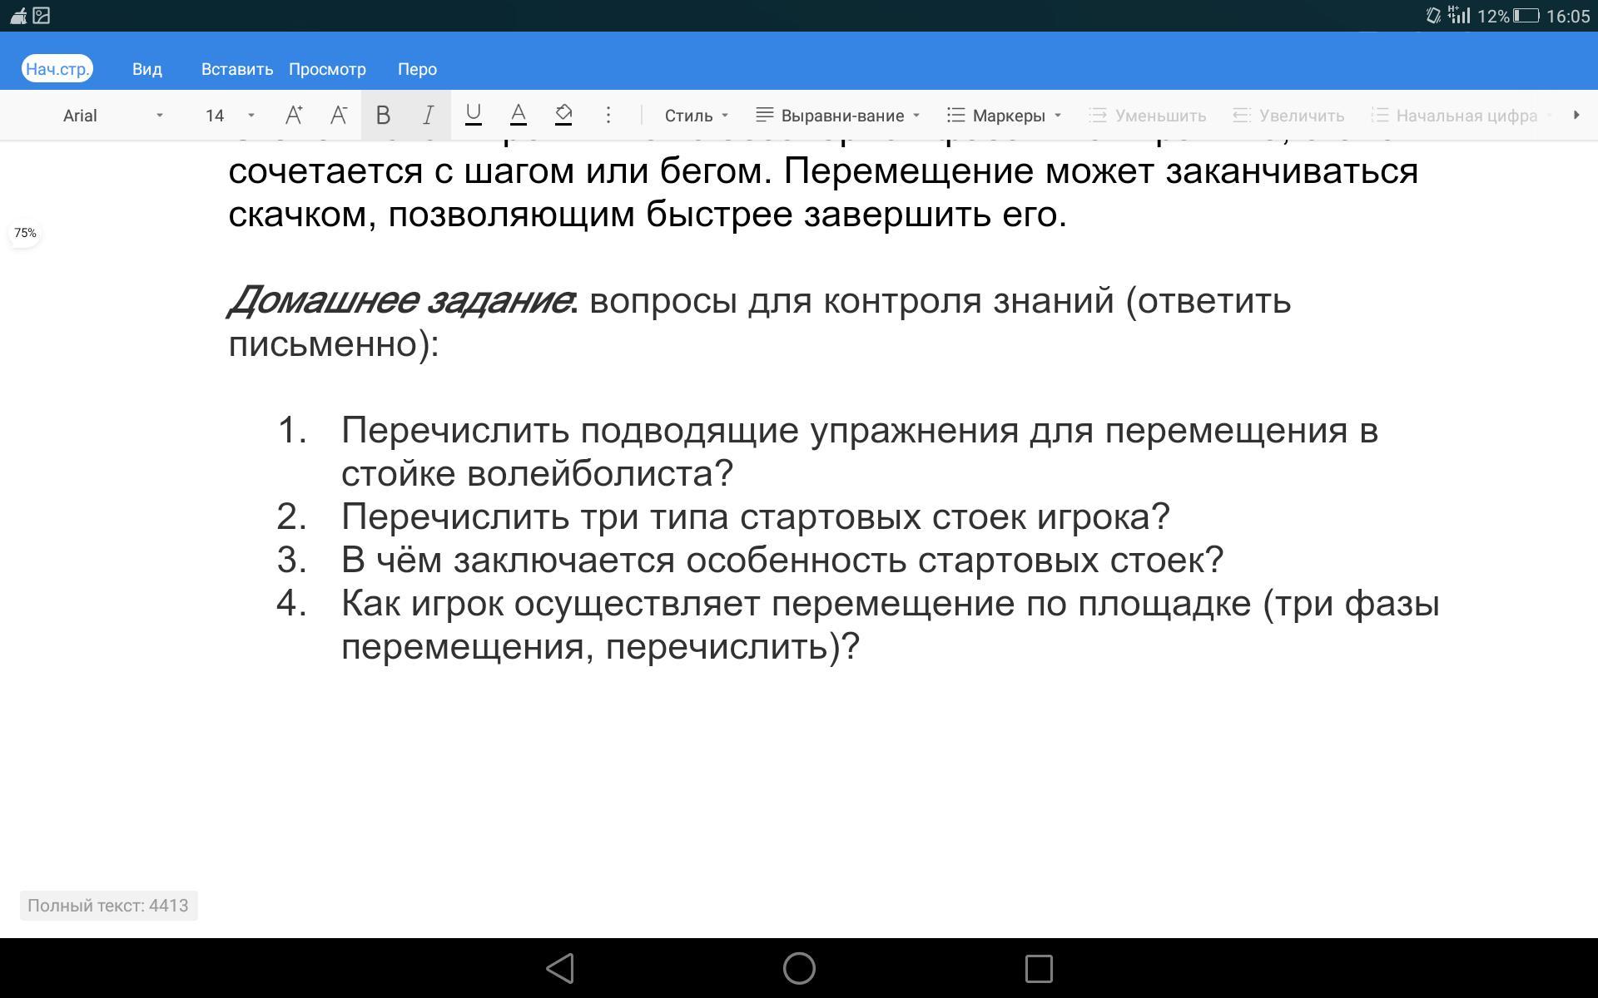Click the font color A icon
Viewport: 1598px width, 998px height.
[x=518, y=115]
